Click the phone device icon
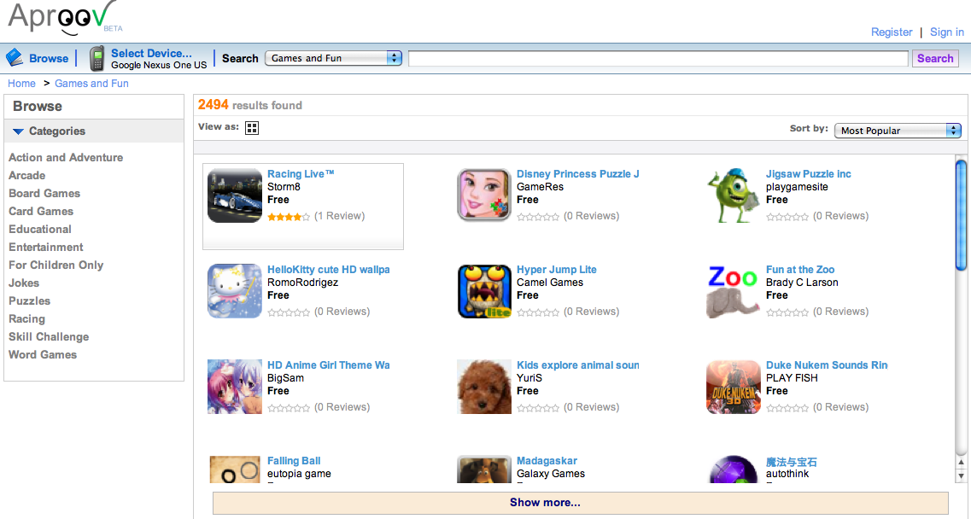971x519 pixels. [x=97, y=58]
